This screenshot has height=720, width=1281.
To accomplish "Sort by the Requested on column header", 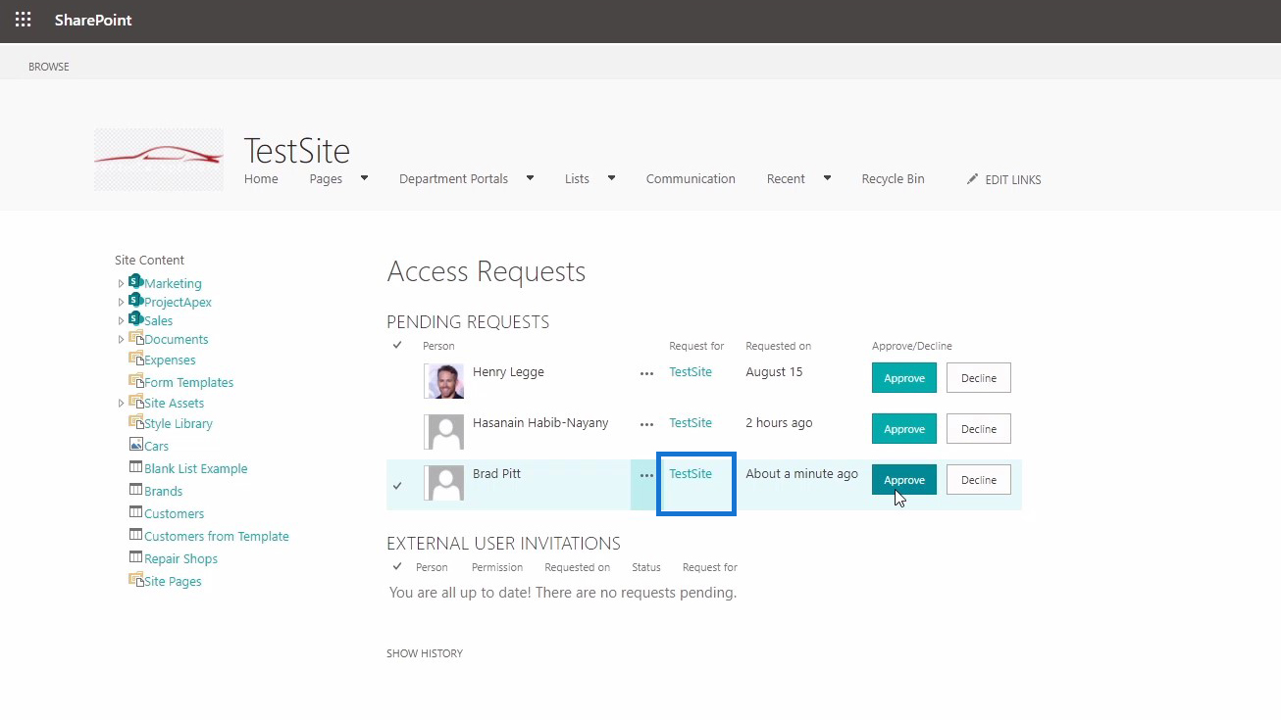I will (778, 346).
